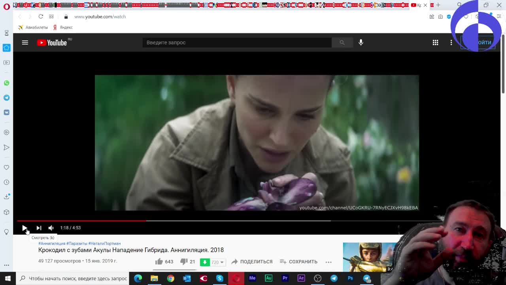Click the Windows taskbar search box
Screen dimensions: 506x285
[x=73, y=278]
